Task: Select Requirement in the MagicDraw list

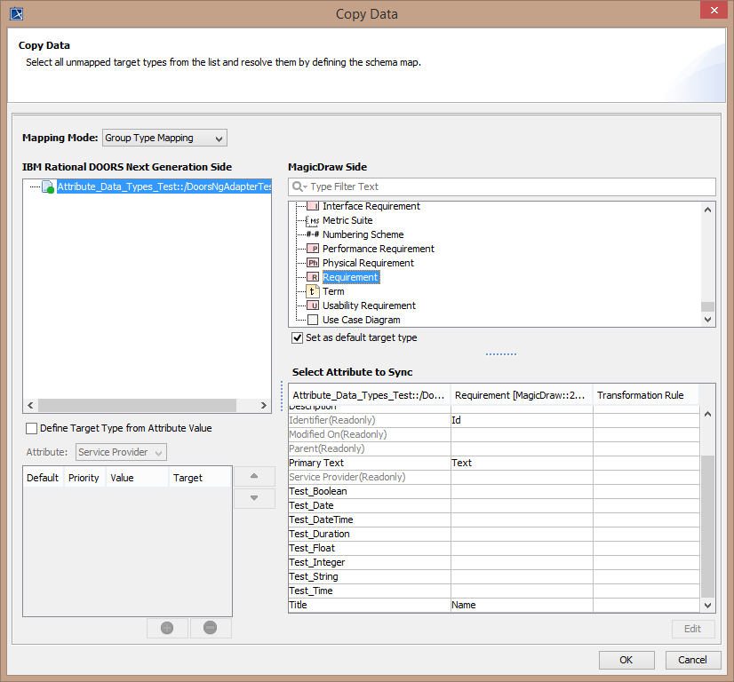Action: click(350, 277)
